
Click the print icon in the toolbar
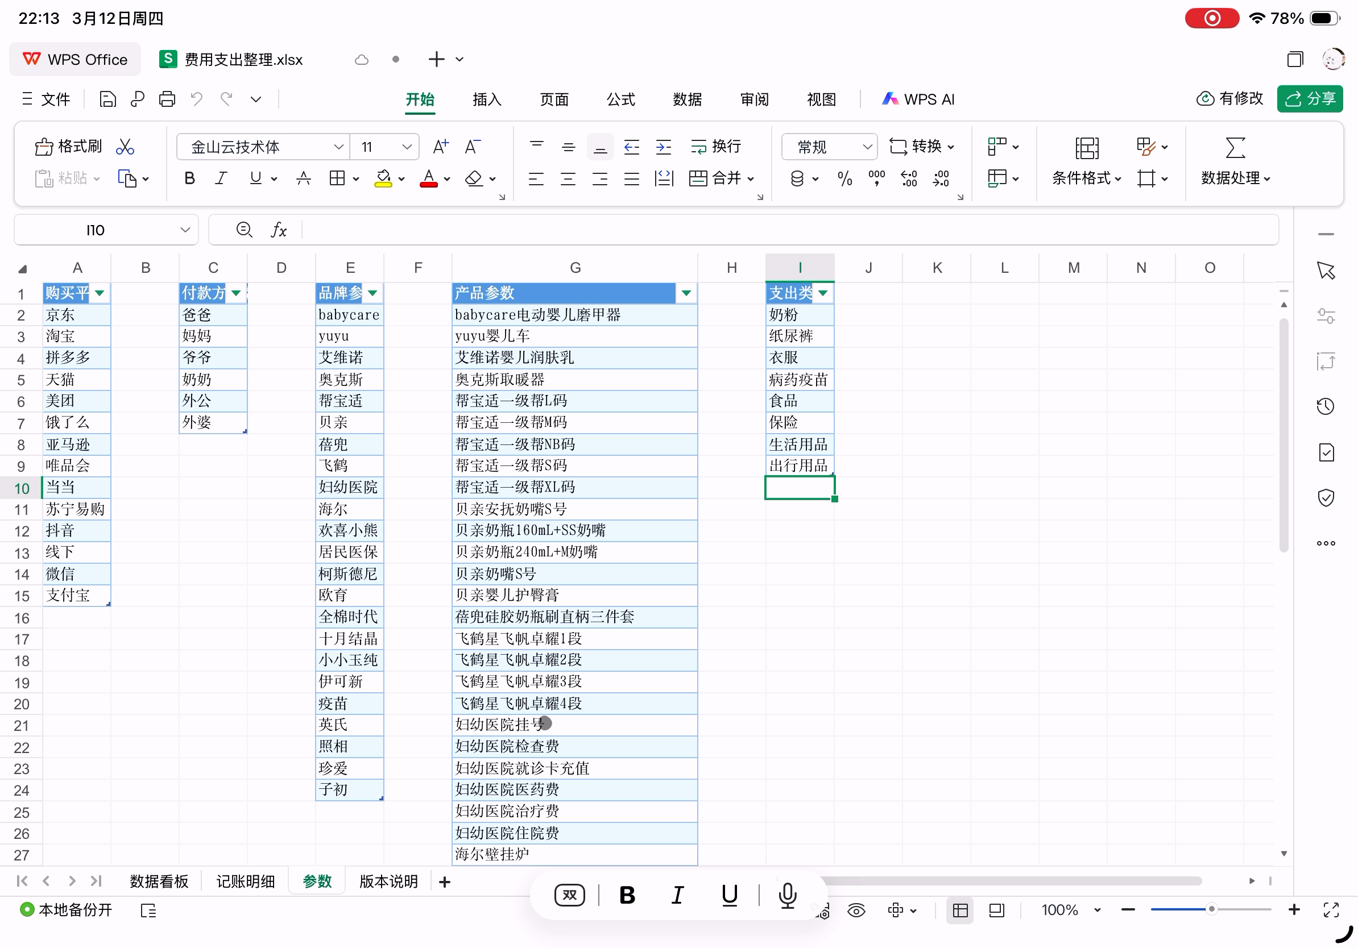click(167, 99)
